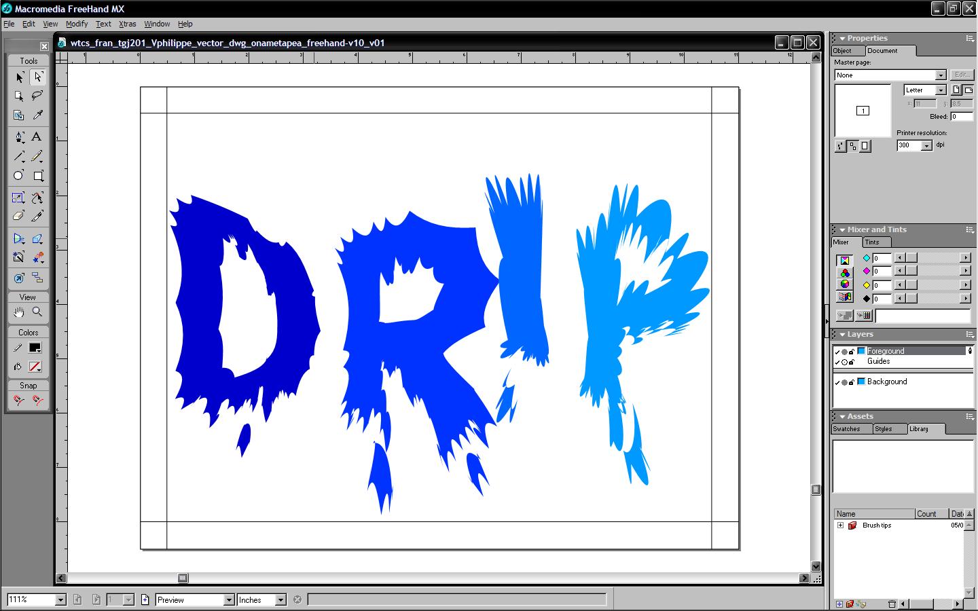Open the Modify menu
The width and height of the screenshot is (978, 611).
[x=77, y=24]
